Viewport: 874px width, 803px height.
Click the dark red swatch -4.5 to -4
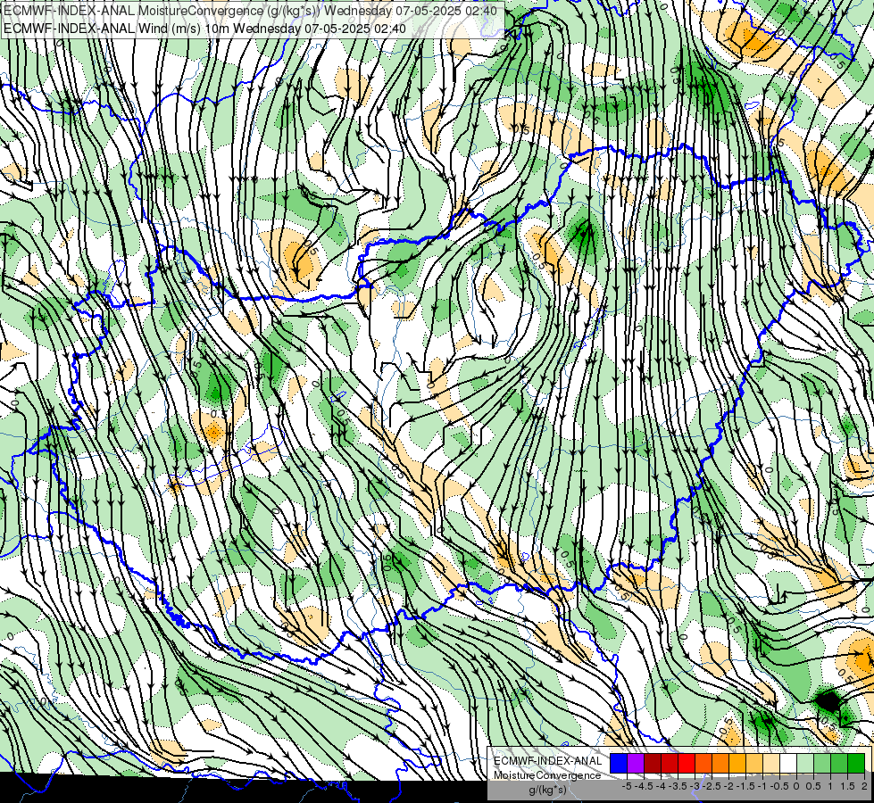[653, 763]
